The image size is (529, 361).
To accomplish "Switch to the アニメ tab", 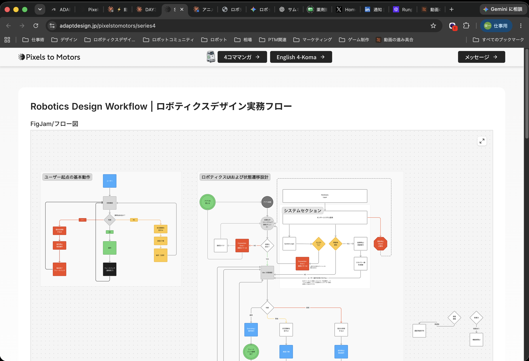I will pos(204,10).
